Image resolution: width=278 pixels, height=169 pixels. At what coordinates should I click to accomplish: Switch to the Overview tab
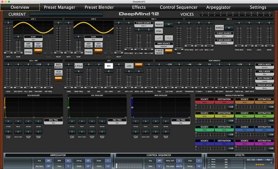point(20,7)
